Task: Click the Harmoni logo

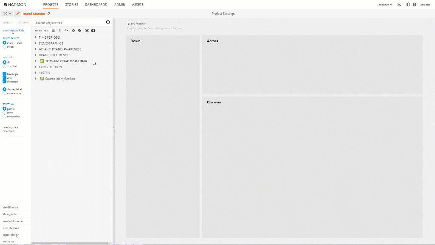Action: pos(16,4)
